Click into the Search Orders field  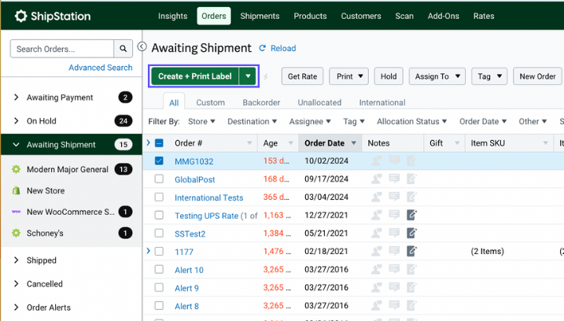click(x=62, y=49)
